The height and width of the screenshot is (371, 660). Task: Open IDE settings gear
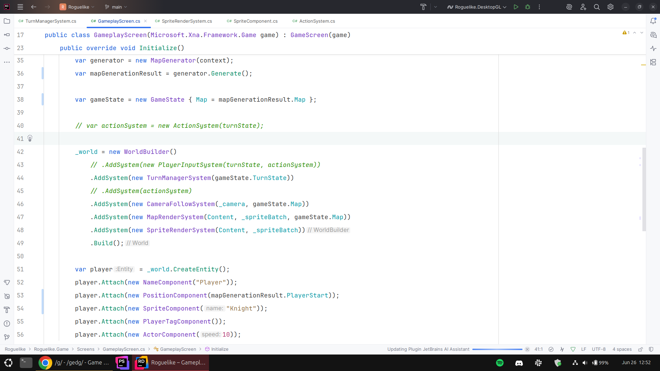(610, 7)
